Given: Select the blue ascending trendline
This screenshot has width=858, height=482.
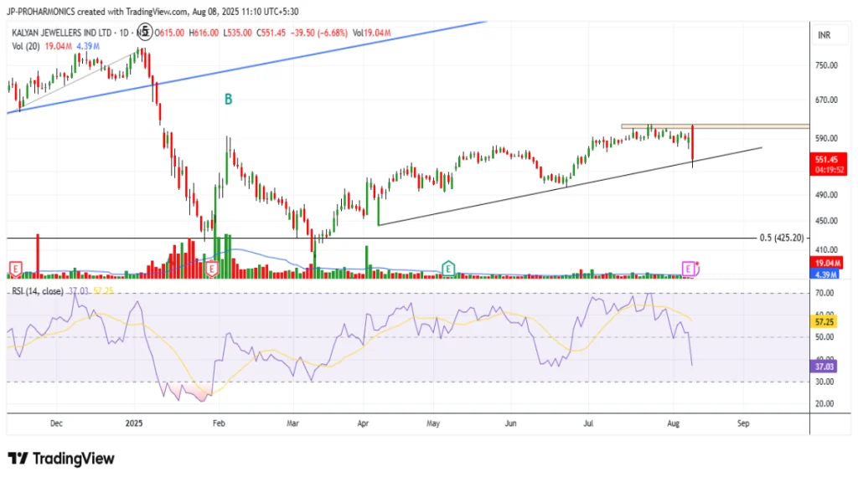Looking at the screenshot, I should click(246, 68).
